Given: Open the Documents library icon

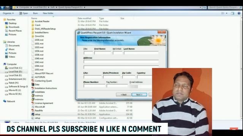Looking at the screenshot, I should click(x=6, y=45).
